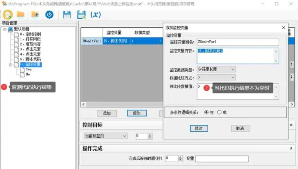This screenshot has width=298, height=169.
Task: Click the save-as floppy icon
Action: tap(82, 15)
